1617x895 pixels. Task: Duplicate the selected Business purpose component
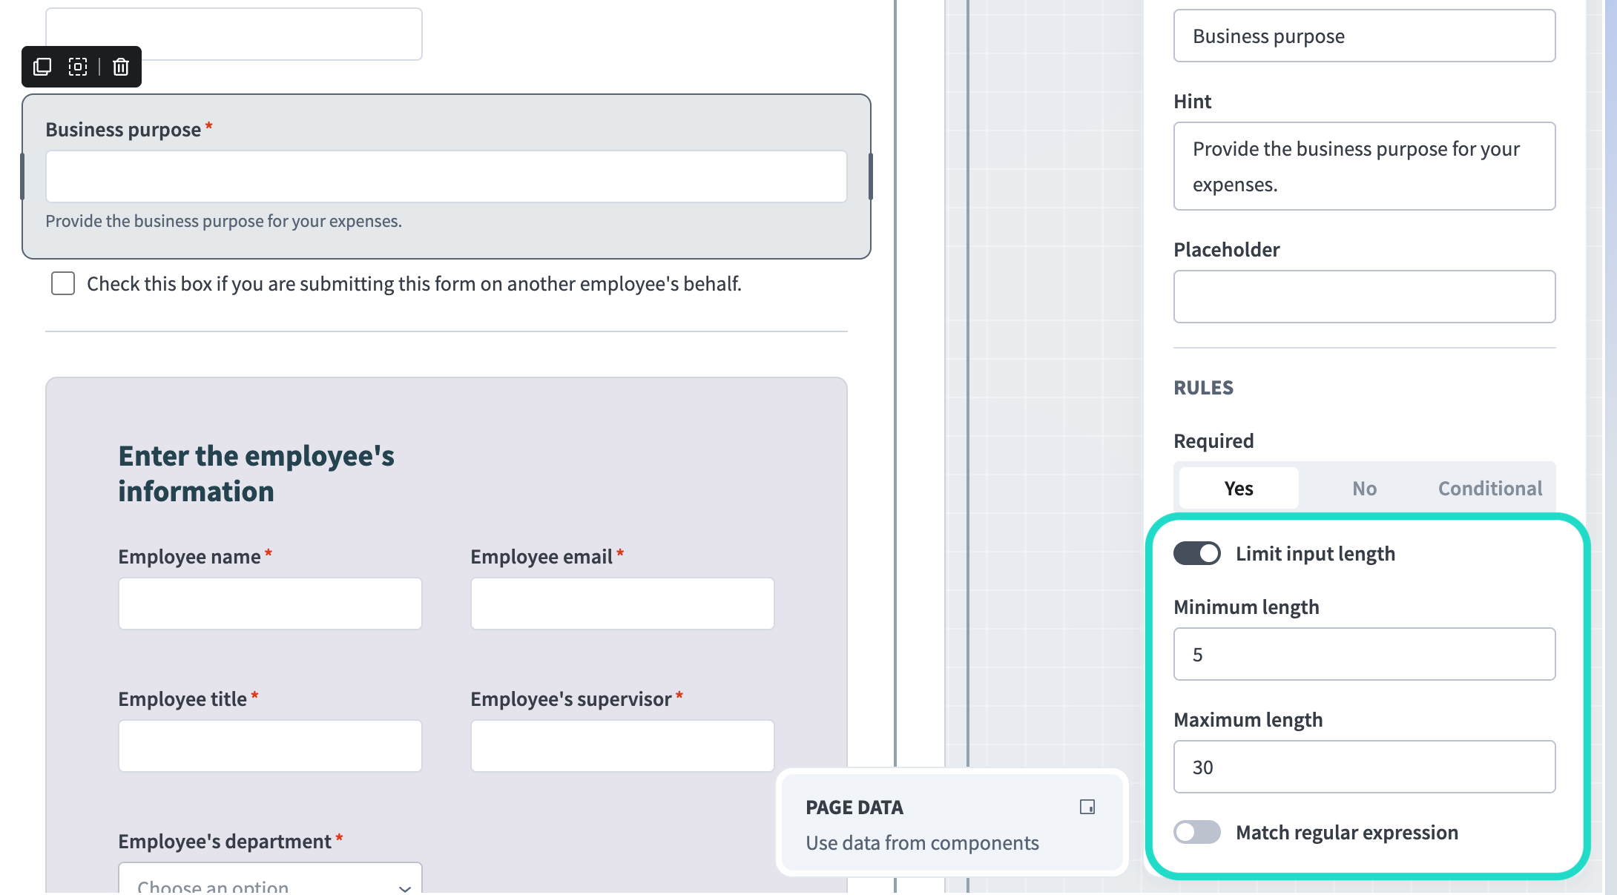coord(42,67)
